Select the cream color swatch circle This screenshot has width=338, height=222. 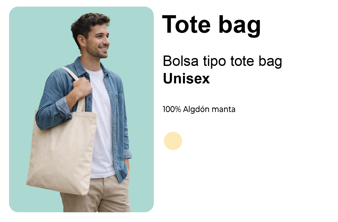[173, 141]
